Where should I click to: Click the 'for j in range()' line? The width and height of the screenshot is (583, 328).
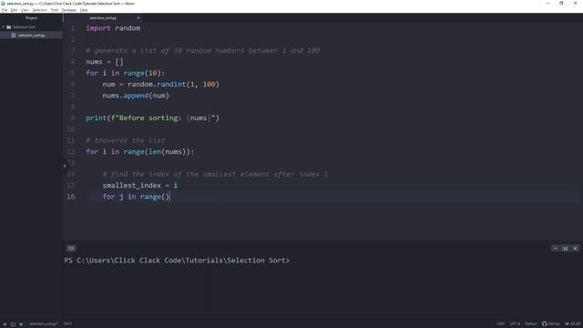(136, 197)
